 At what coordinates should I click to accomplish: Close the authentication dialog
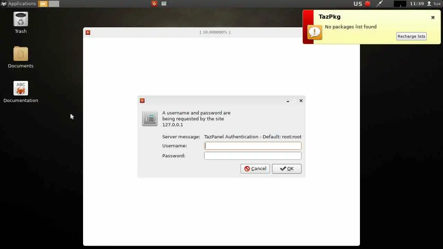(x=301, y=101)
